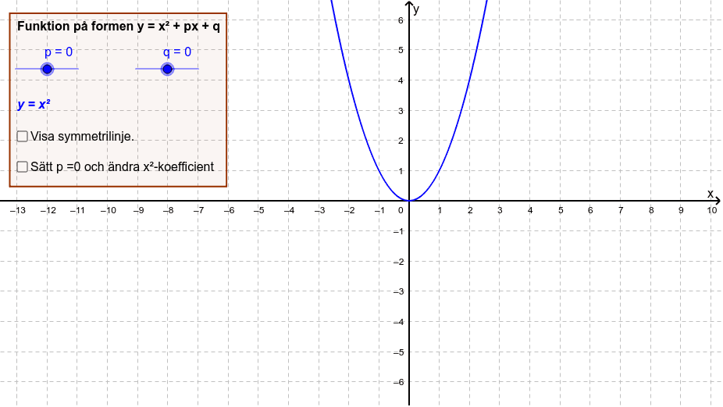Click the y axis name label
The image size is (723, 407).
point(416,9)
